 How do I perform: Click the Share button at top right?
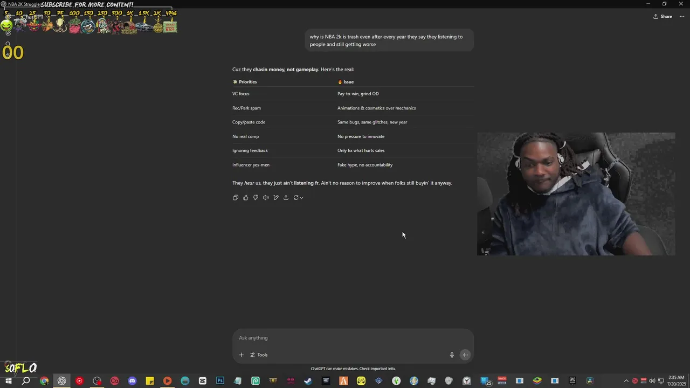coord(663,17)
